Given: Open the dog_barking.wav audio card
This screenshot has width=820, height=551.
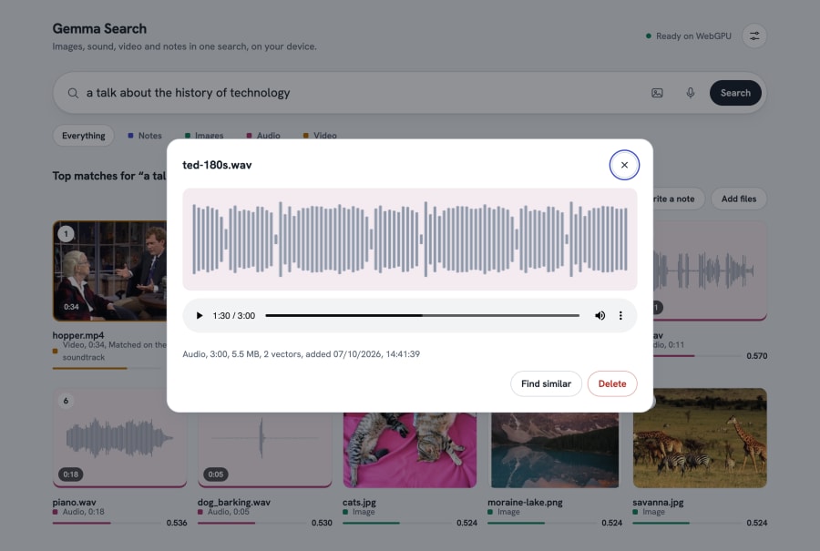Looking at the screenshot, I should (264, 450).
